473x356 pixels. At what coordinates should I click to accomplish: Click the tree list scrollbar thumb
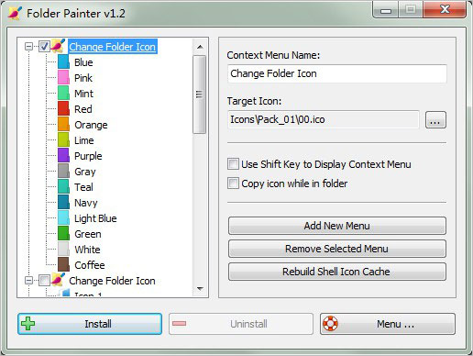(199, 95)
